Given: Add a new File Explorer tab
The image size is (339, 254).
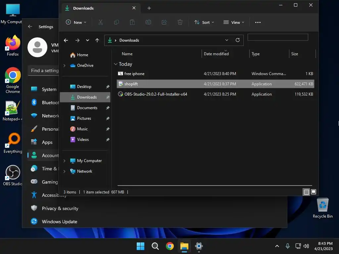Looking at the screenshot, I should point(149,8).
